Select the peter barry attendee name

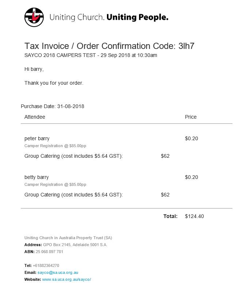[x=37, y=139]
